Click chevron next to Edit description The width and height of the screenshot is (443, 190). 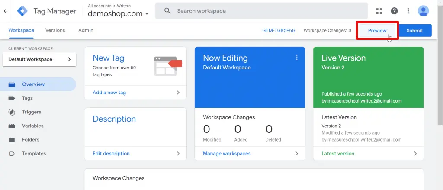[x=178, y=154]
